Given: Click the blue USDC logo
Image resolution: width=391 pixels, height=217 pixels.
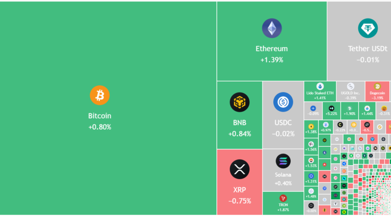Looking at the screenshot, I should (x=283, y=102).
